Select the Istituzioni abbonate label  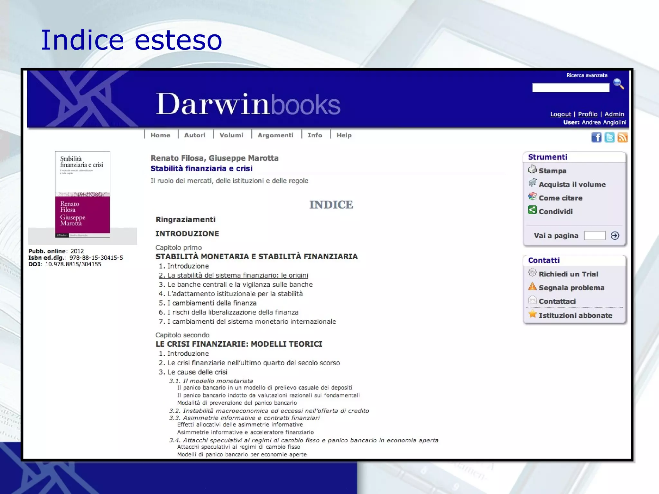pos(575,316)
